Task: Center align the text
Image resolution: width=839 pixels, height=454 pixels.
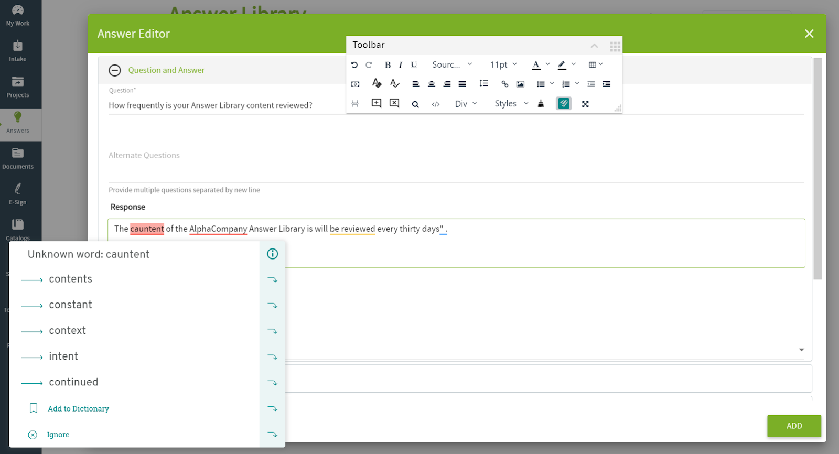Action: (432, 84)
